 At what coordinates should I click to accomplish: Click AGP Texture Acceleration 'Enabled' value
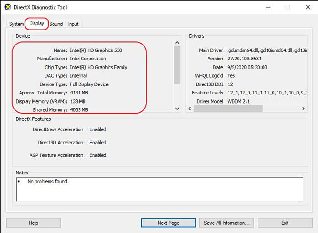point(98,155)
